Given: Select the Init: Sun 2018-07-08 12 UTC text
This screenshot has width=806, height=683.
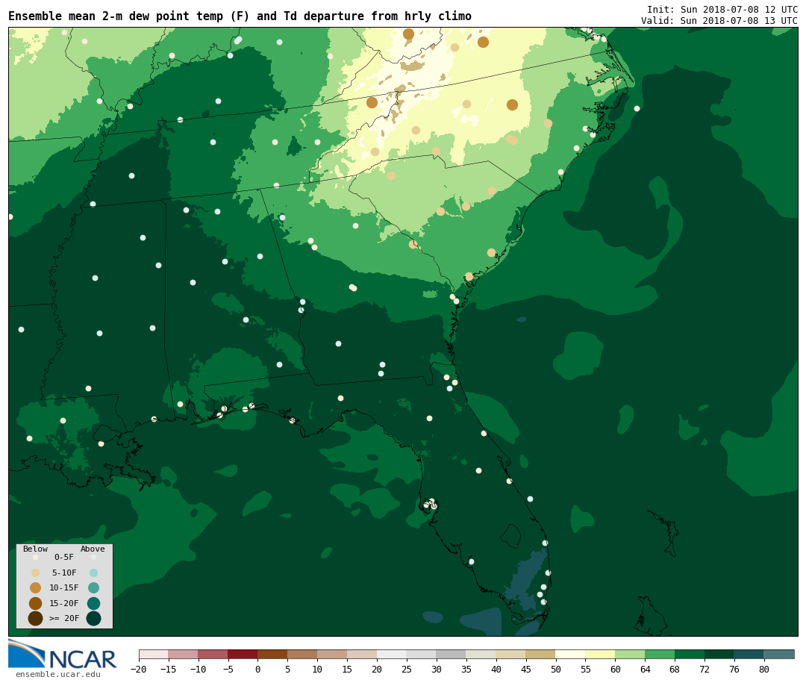Looking at the screenshot, I should click(722, 10).
